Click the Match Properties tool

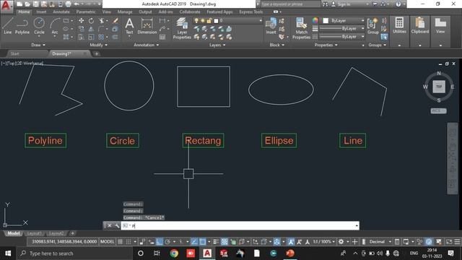click(x=301, y=28)
